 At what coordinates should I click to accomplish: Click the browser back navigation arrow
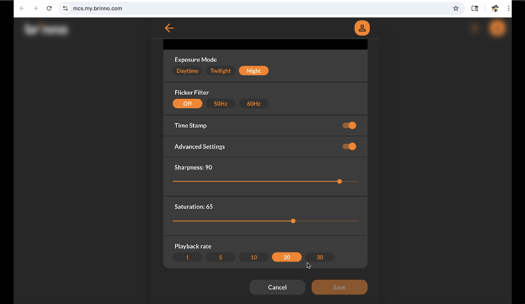(x=22, y=8)
